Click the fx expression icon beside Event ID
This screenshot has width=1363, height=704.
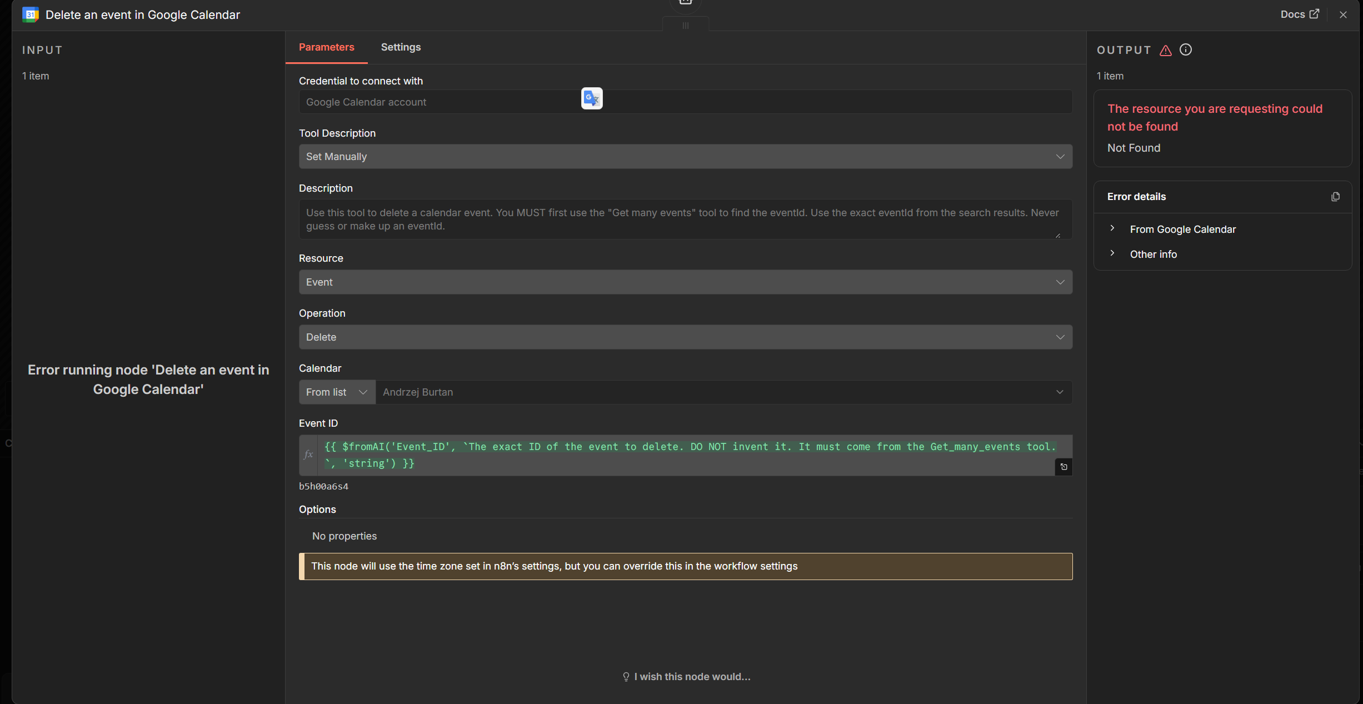[x=308, y=455]
